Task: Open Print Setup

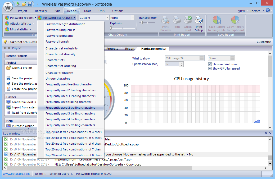Action: [199, 24]
